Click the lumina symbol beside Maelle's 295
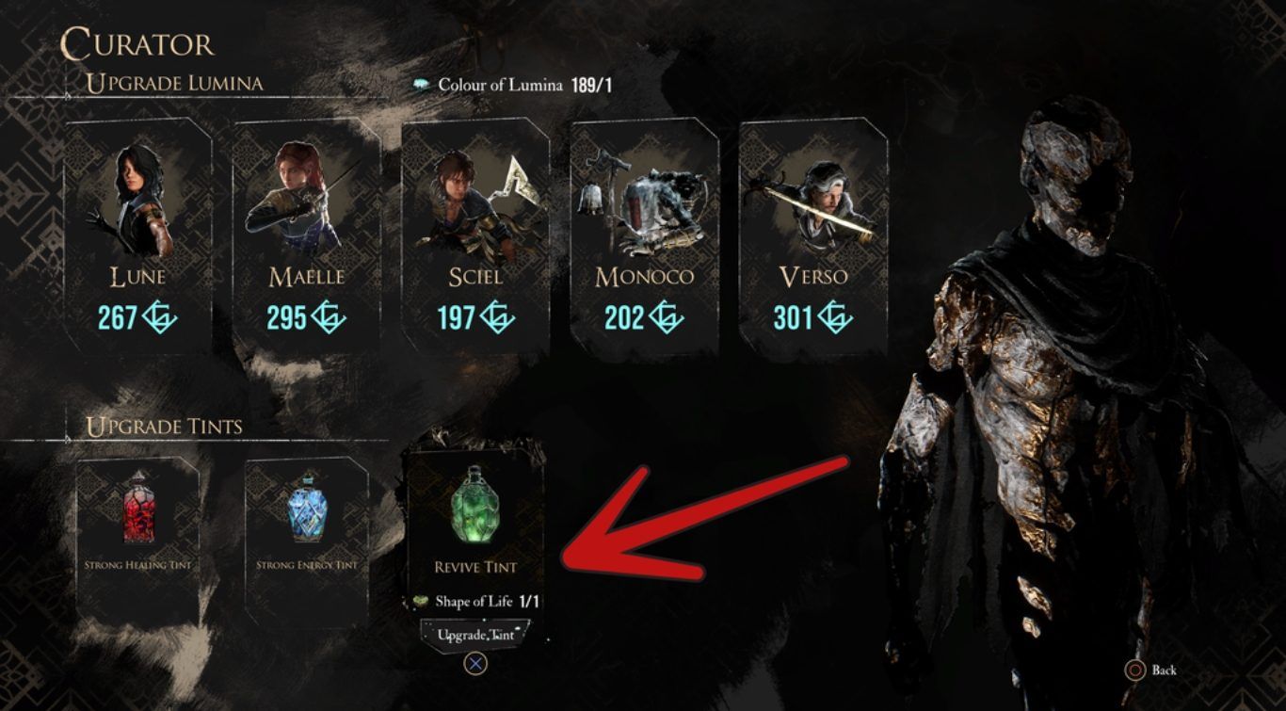Screen dimensions: 1286x711 point(330,317)
